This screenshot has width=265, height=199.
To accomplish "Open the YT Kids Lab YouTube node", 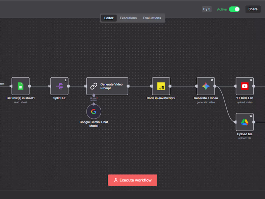I will [x=244, y=86].
